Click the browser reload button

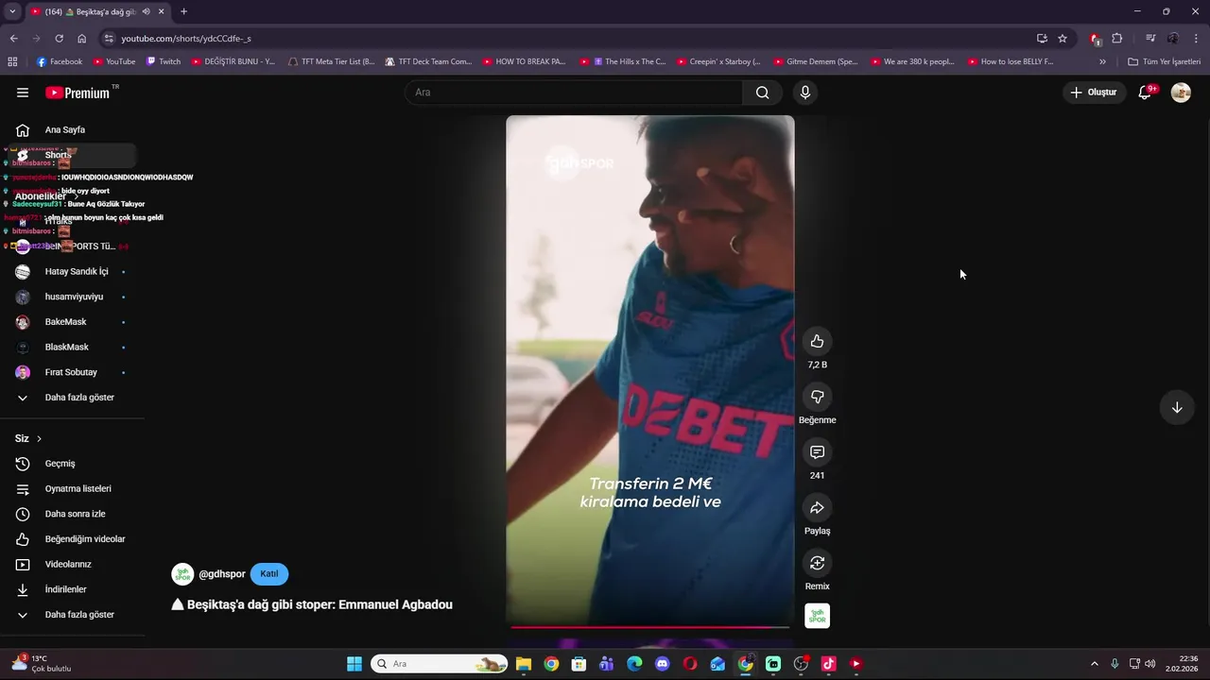[59, 39]
